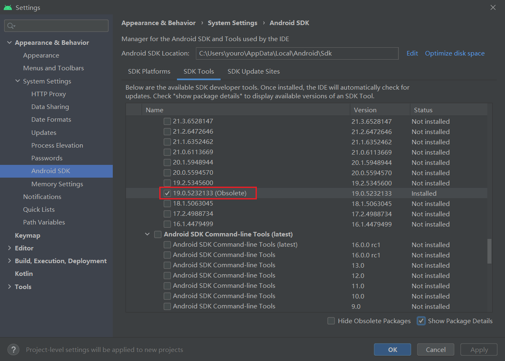Enable Hide Obsolete Packages checkbox
This screenshot has height=361, width=505.
click(331, 321)
